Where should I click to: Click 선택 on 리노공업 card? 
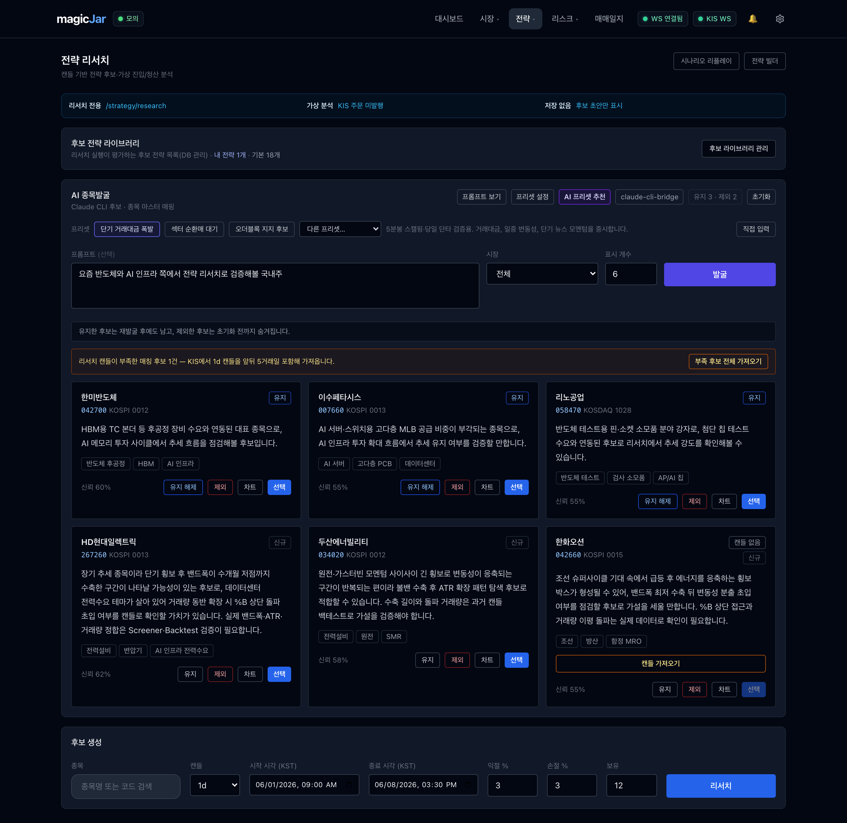[753, 501]
